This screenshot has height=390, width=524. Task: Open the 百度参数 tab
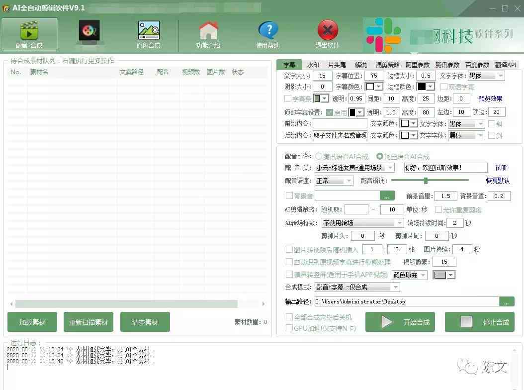477,65
